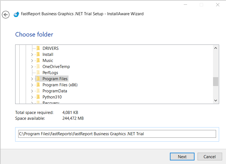Click the Install folder icon
This screenshot has width=226, height=164.
click(x=38, y=54)
